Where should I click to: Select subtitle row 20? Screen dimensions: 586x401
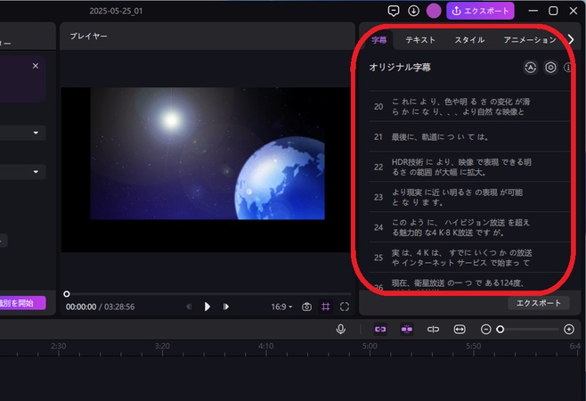[x=469, y=107]
